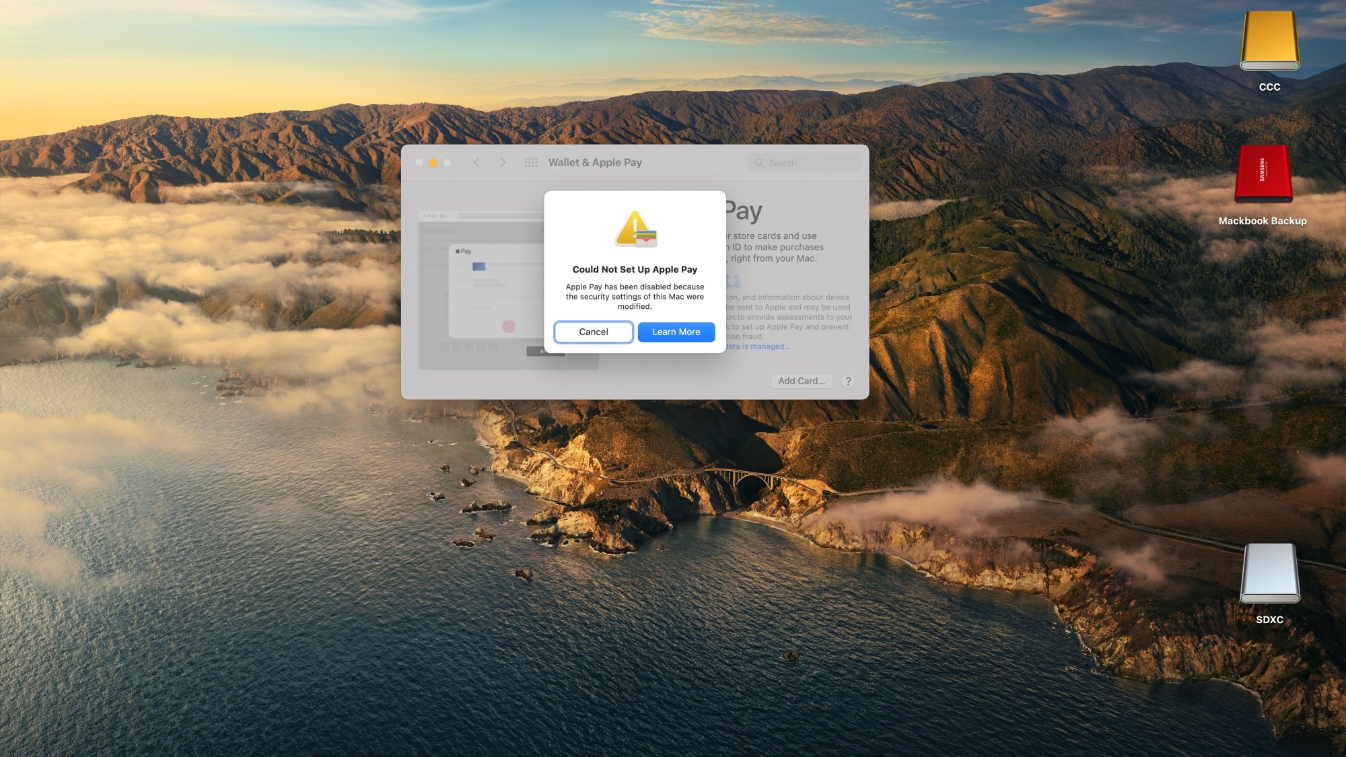Screen dimensions: 1346x757
Task: Click the help question mark button
Action: point(848,382)
